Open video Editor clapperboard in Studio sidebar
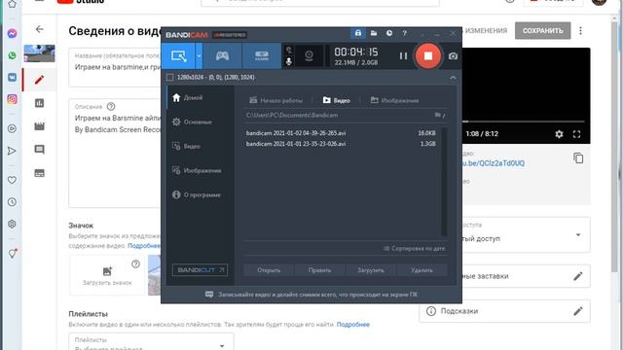The height and width of the screenshot is (350, 623). click(x=39, y=126)
